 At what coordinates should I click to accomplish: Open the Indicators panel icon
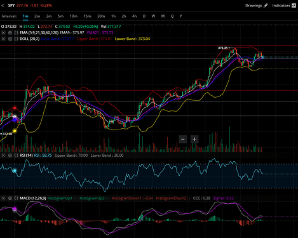coord(294,6)
